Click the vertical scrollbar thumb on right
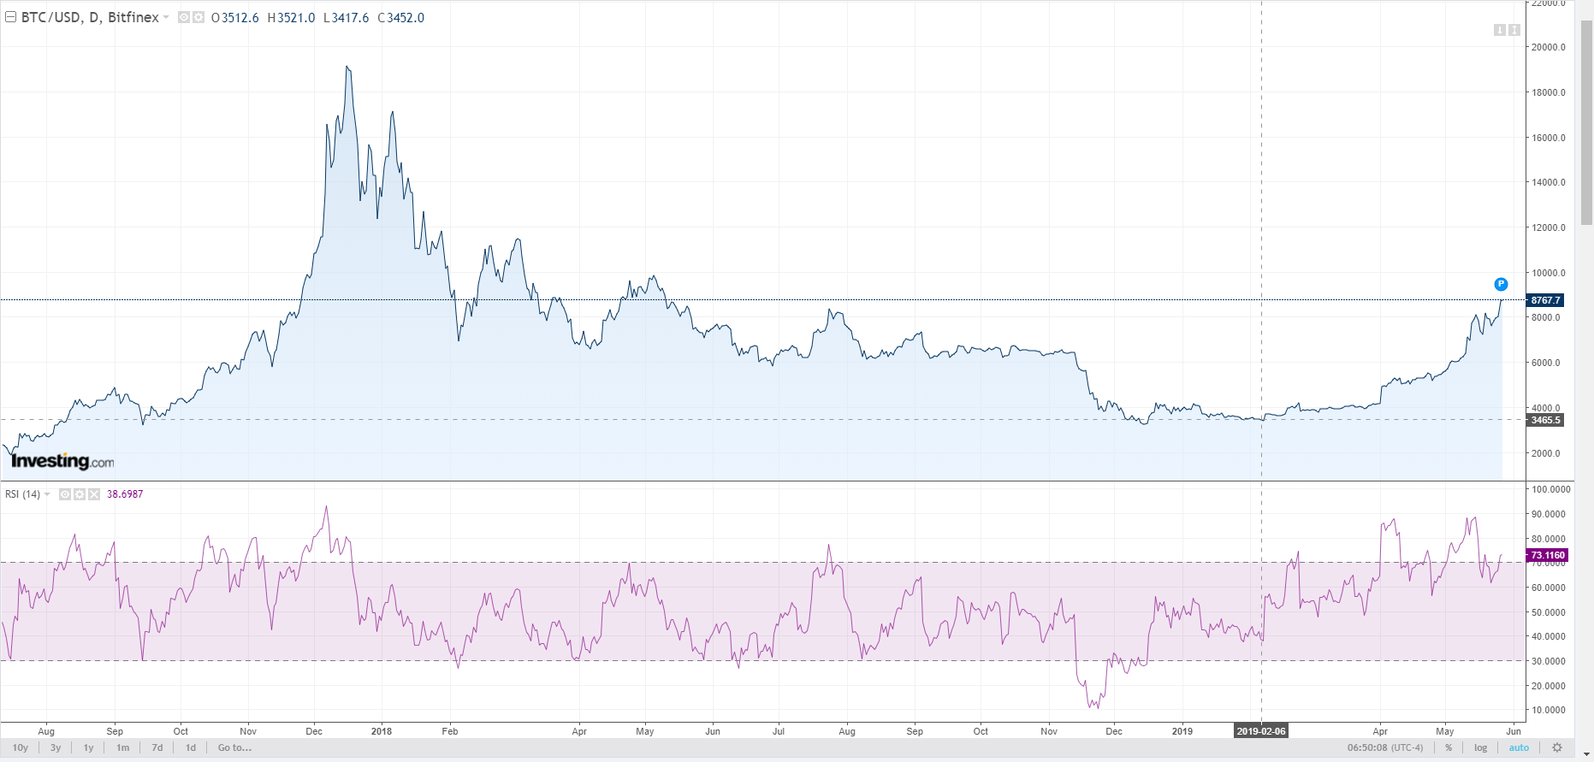The image size is (1594, 762). 1586,120
